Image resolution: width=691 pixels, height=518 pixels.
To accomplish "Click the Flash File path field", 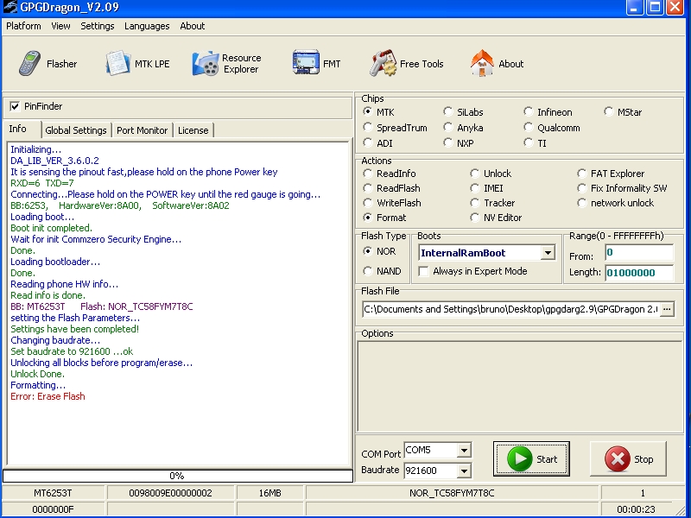I will point(510,309).
